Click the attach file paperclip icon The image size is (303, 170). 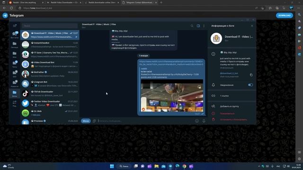click(94, 121)
